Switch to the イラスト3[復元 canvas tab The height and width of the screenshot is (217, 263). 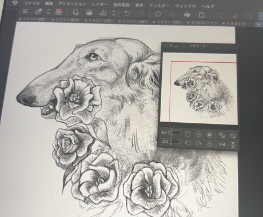coord(133,22)
